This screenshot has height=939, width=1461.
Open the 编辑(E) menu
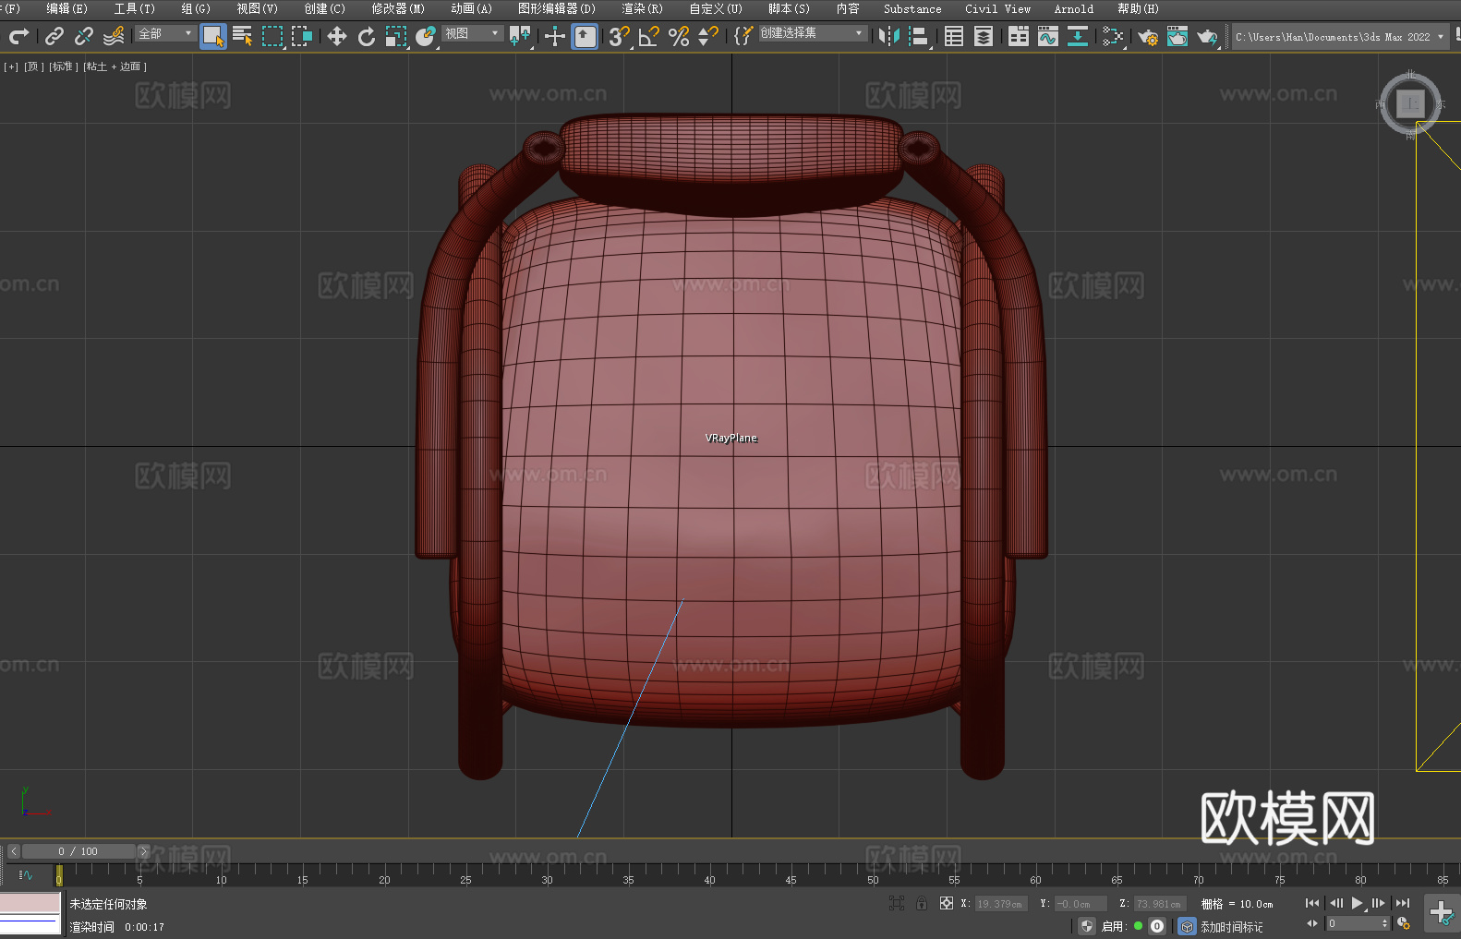pos(66,8)
